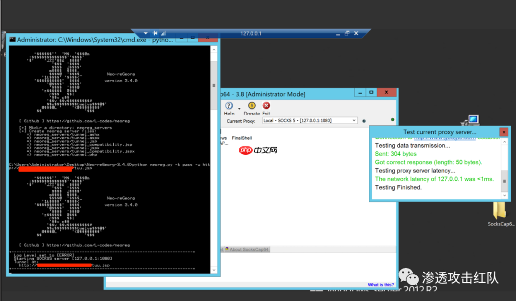Click the small proxy test icon beside the combo

pyautogui.click(x=364, y=121)
